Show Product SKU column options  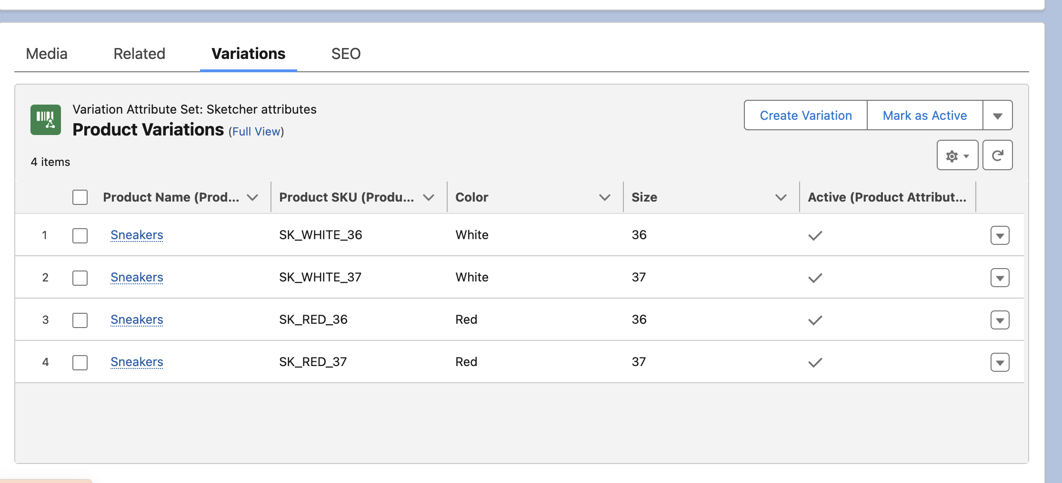428,197
